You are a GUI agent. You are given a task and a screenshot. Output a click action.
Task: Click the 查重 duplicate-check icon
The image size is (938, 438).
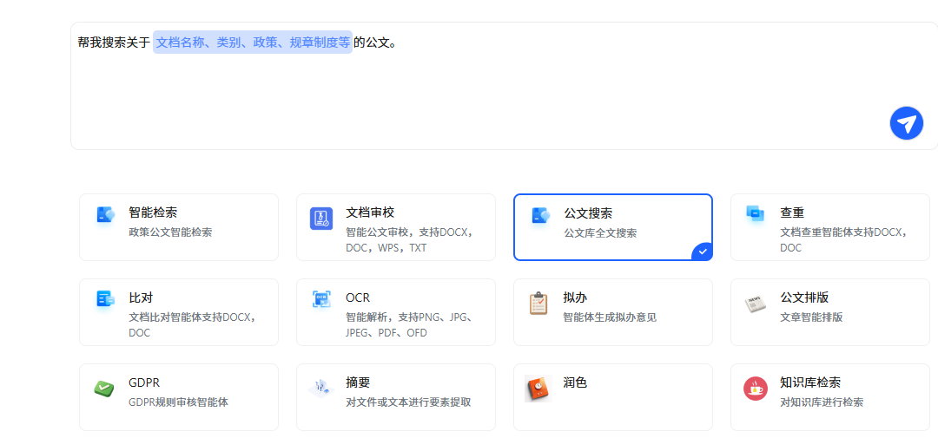pos(756,214)
